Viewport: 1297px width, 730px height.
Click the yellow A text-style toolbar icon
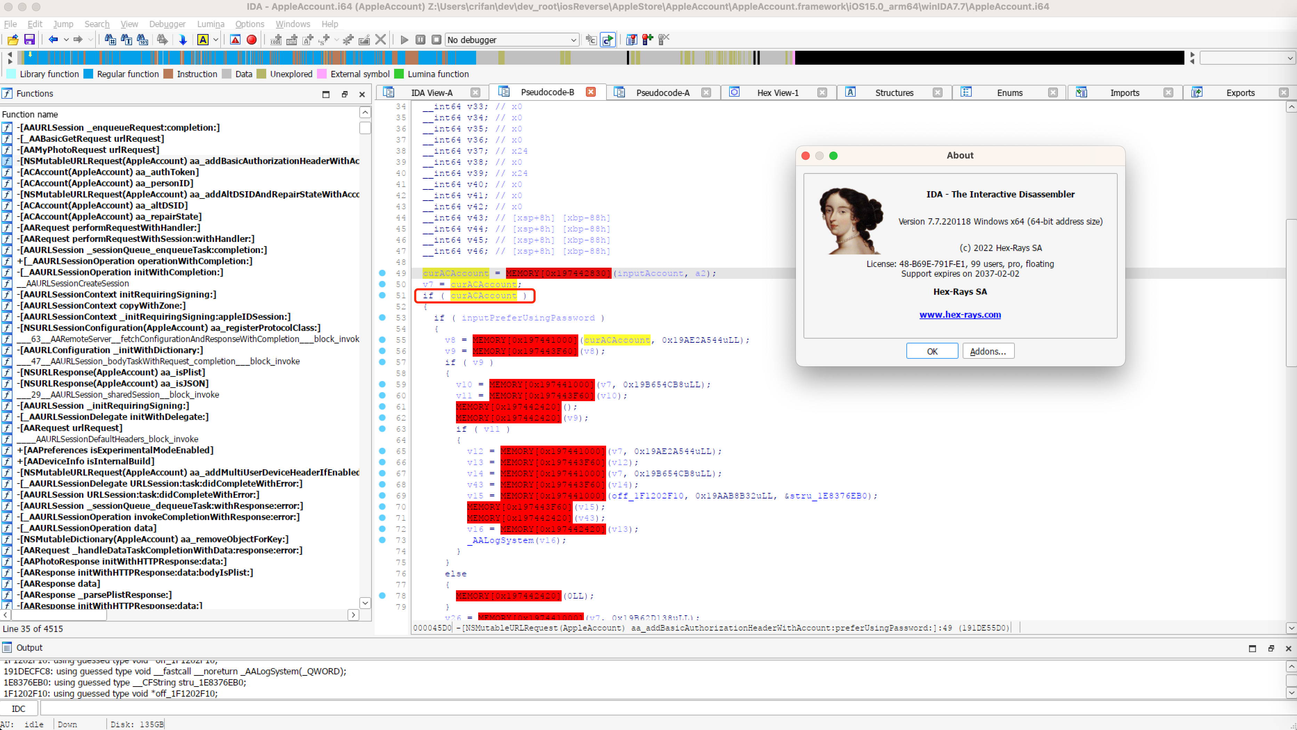(x=203, y=40)
